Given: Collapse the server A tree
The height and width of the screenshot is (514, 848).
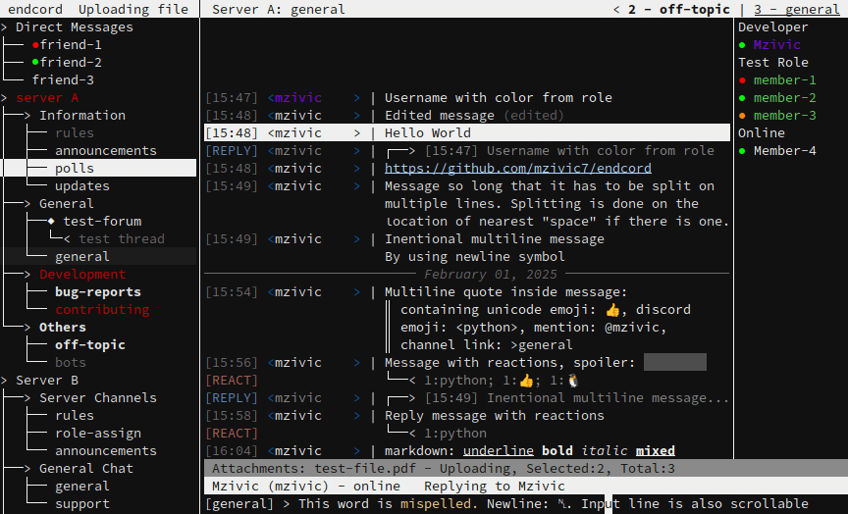Looking at the screenshot, I should click(6, 98).
